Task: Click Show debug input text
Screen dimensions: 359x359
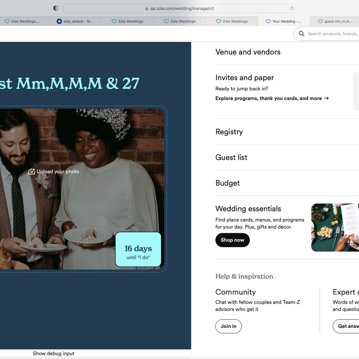Action: [x=53, y=354]
